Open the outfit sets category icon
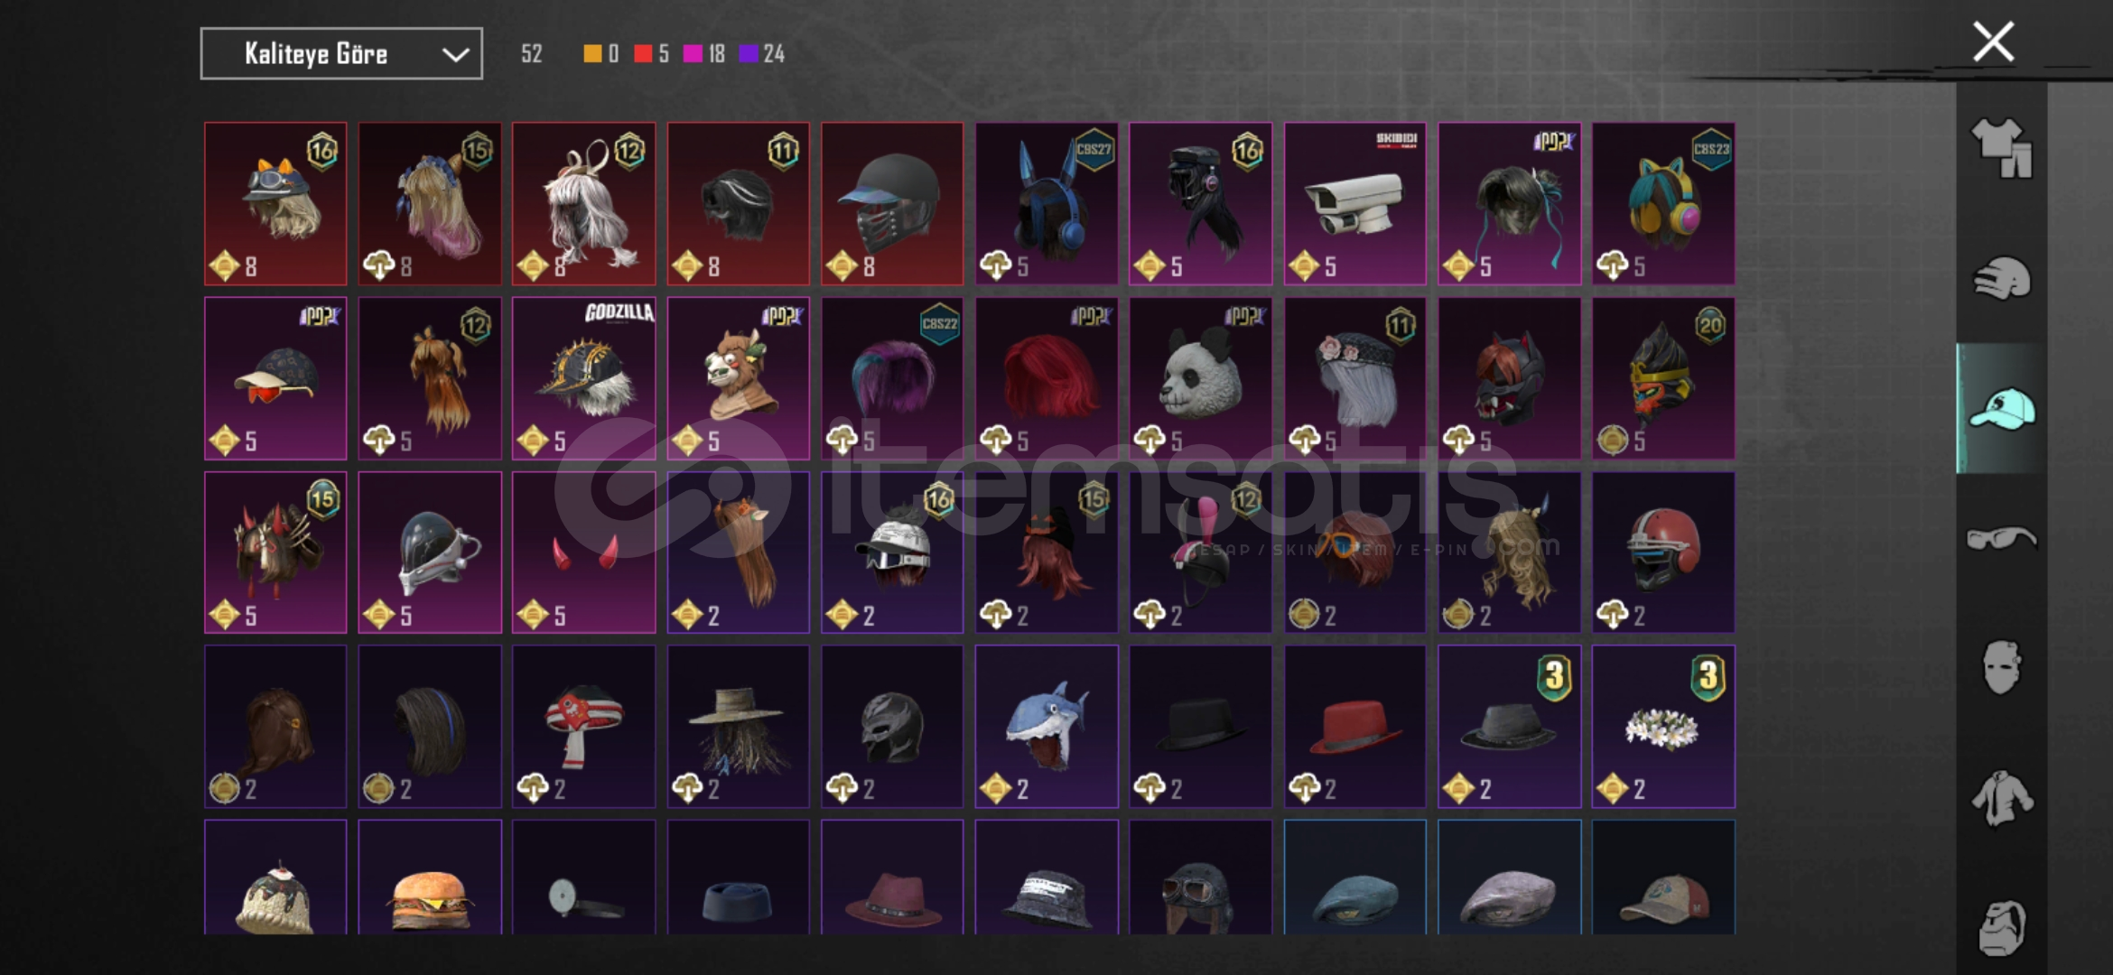 tap(2001, 148)
